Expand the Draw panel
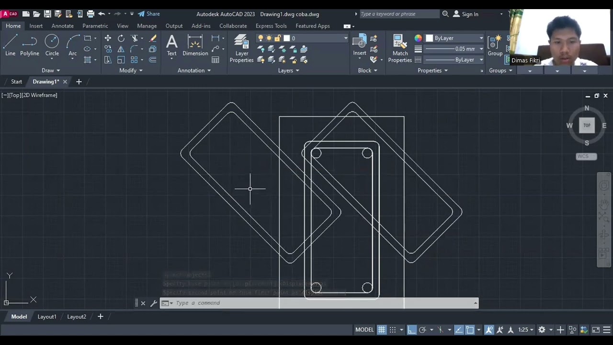The image size is (613, 345). [x=51, y=70]
